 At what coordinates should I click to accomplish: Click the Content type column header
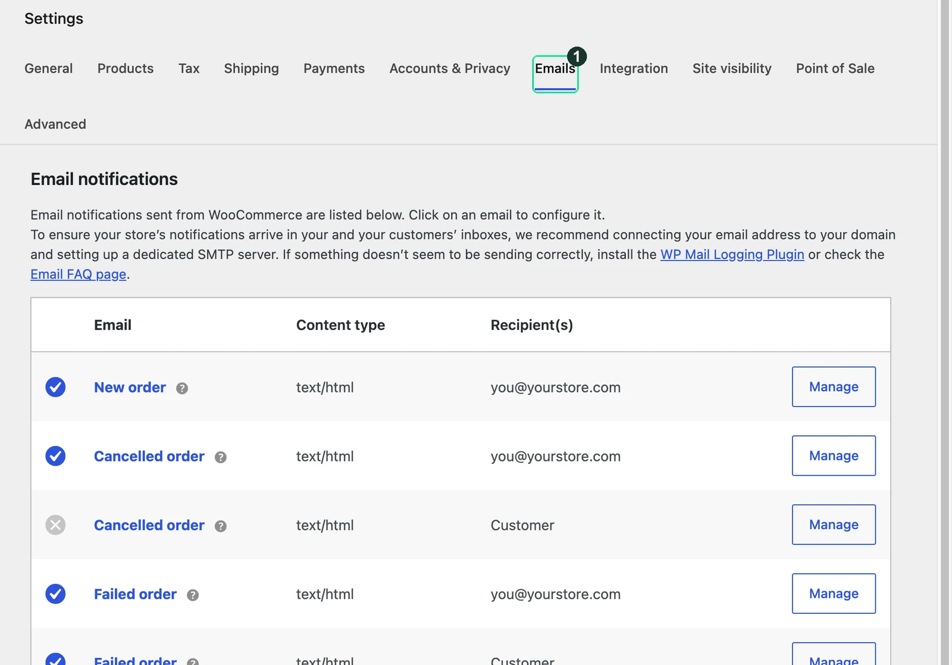pos(340,325)
